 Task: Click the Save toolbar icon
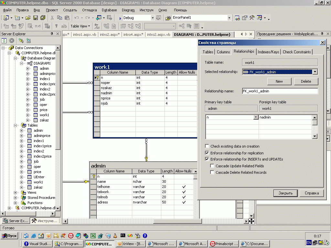35,18
